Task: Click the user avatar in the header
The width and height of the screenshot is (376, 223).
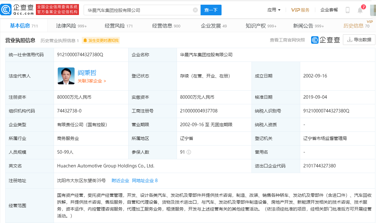Action: [373, 10]
